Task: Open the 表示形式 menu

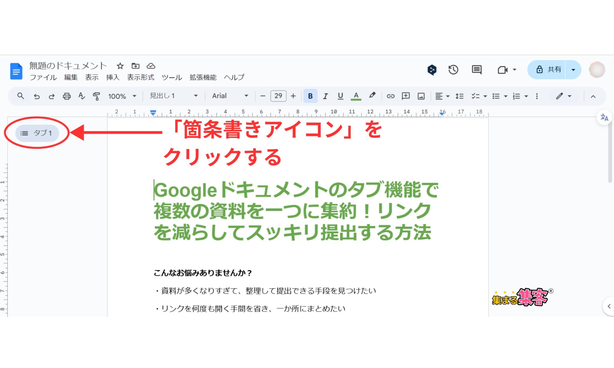Action: [141, 77]
